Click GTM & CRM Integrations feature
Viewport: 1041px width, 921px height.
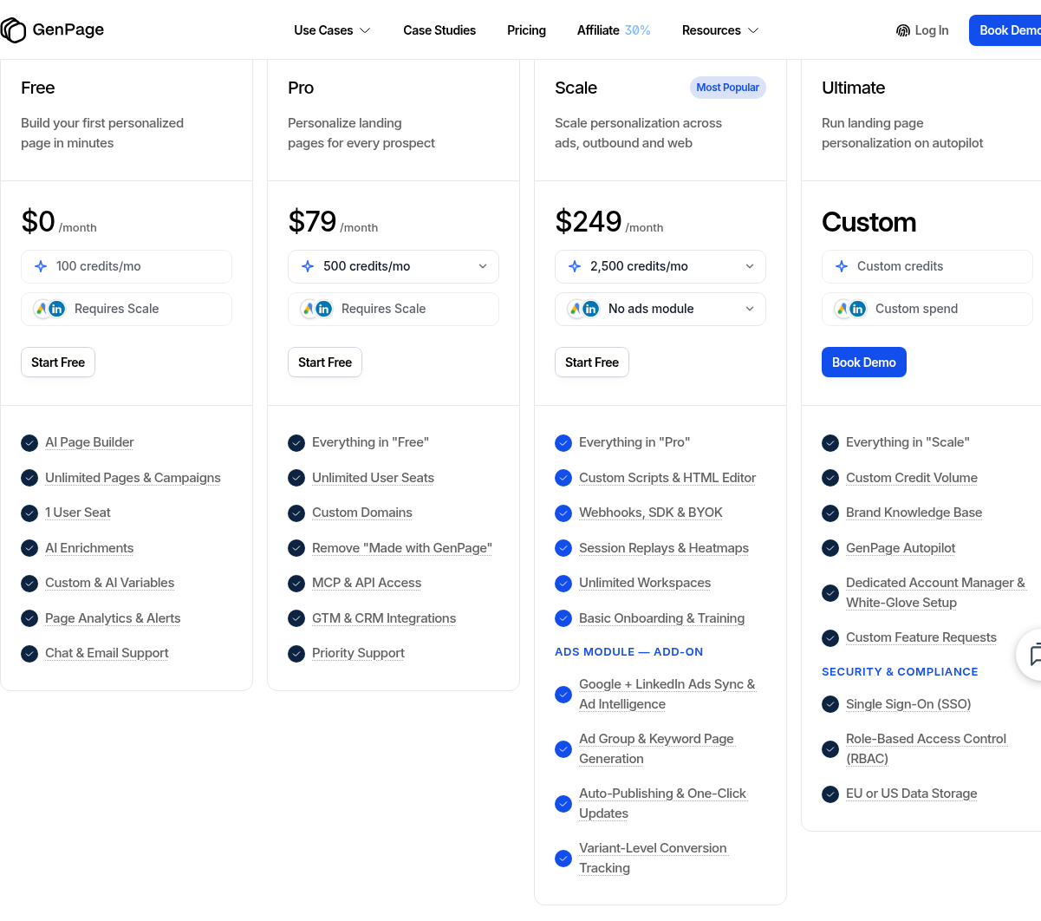[x=384, y=618]
